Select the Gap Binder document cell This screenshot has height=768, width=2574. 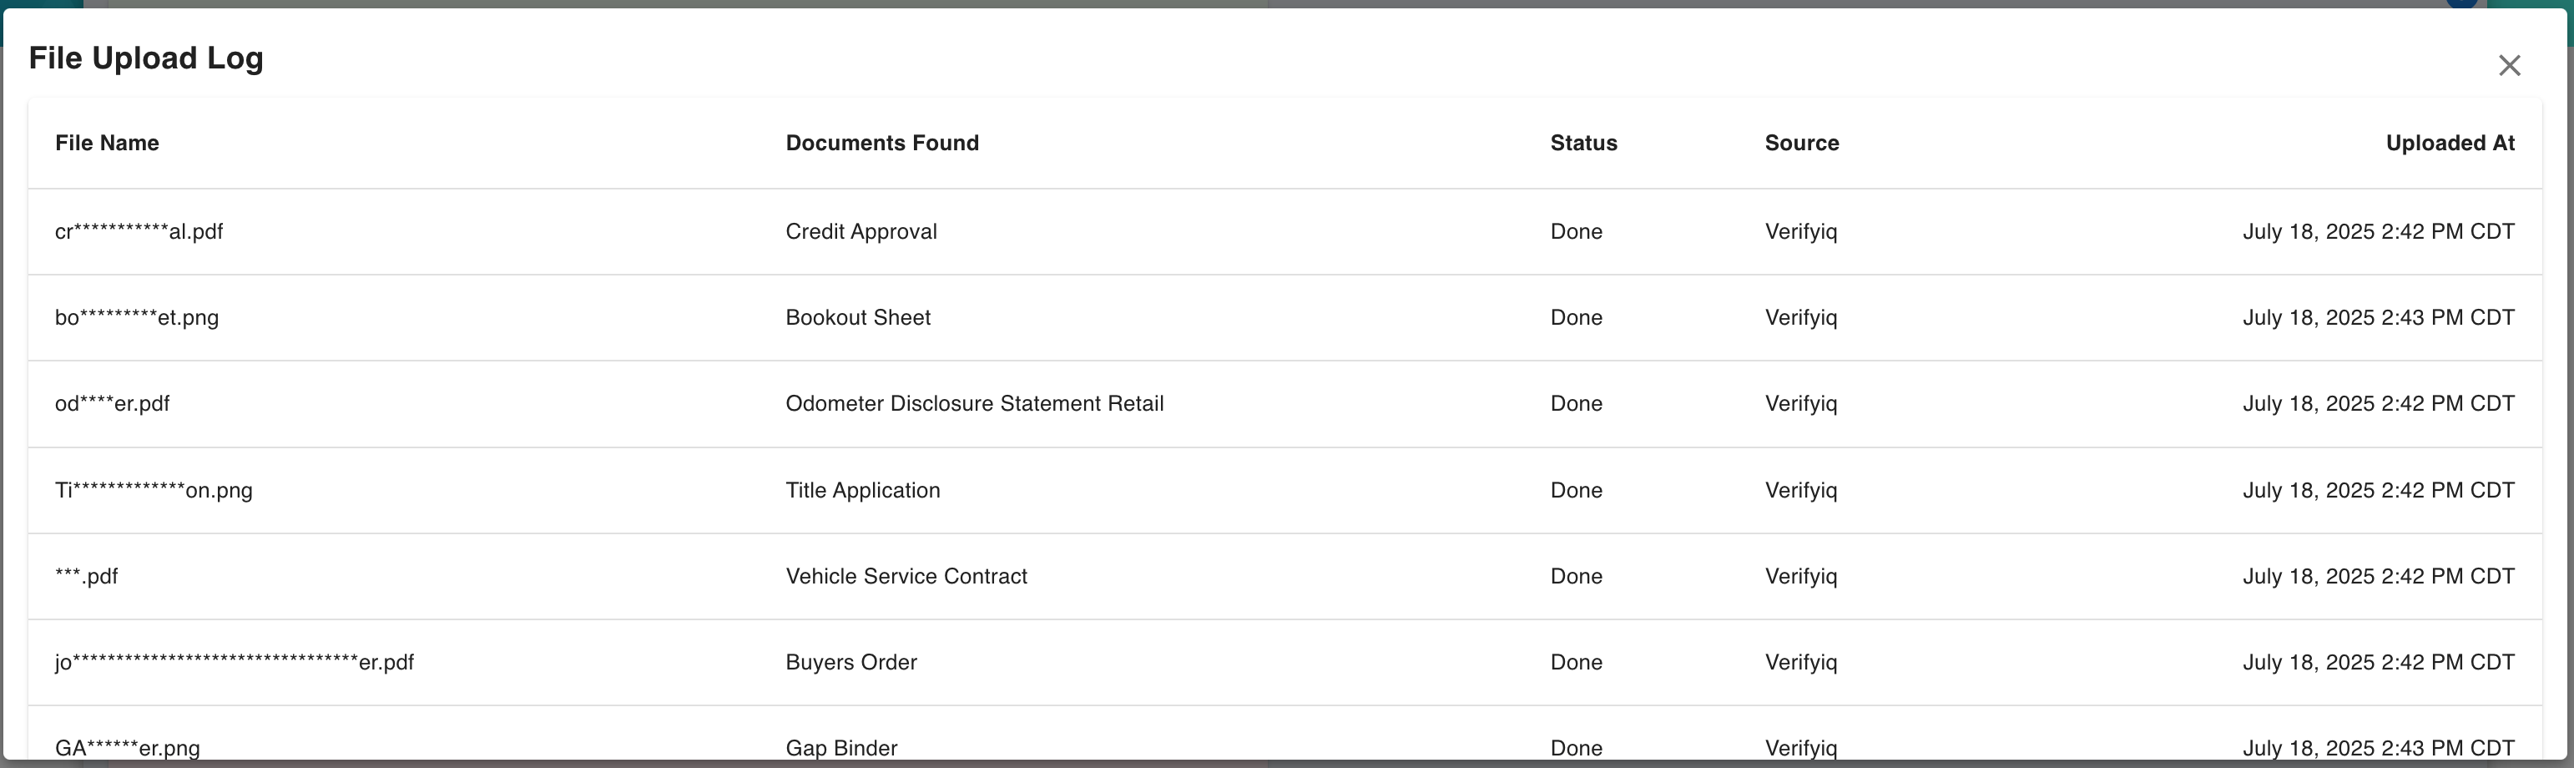[841, 748]
